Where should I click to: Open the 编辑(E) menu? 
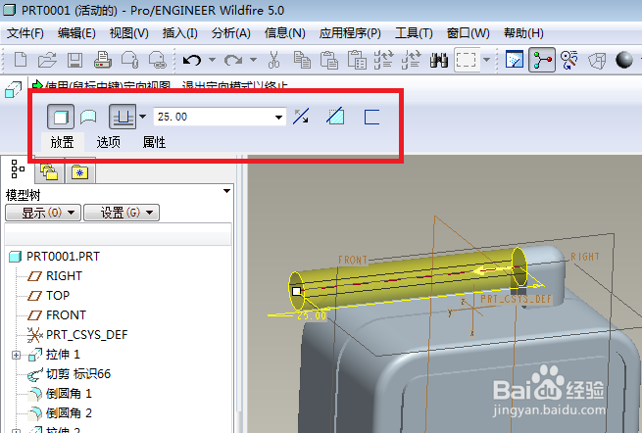coord(76,33)
